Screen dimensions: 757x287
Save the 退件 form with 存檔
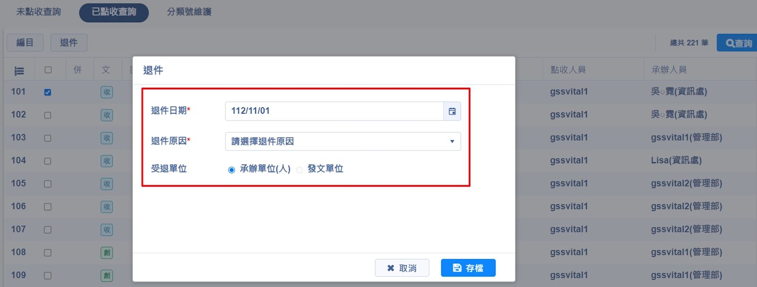468,268
